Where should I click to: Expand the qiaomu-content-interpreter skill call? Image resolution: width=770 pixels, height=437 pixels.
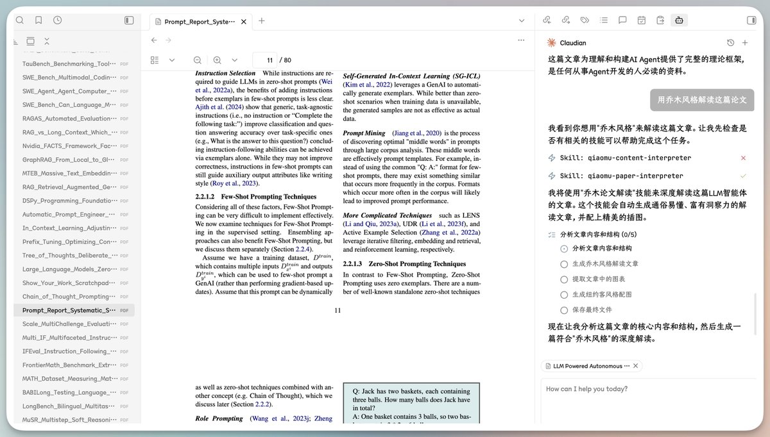pyautogui.click(x=647, y=158)
